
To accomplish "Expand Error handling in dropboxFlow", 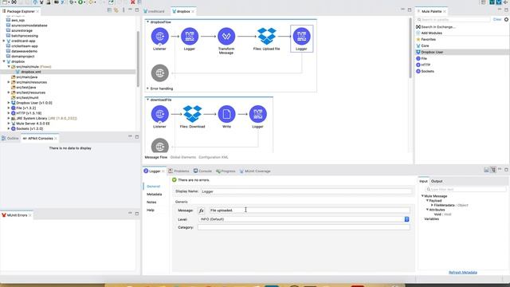I will tap(147, 88).
